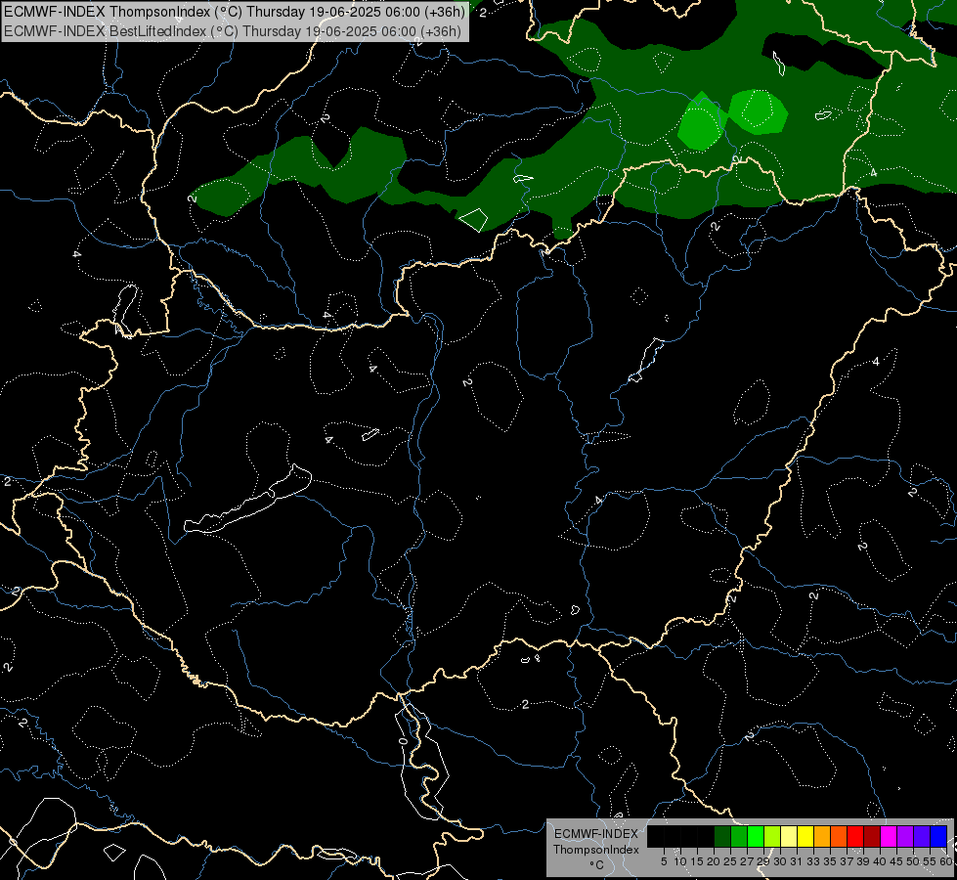Select the pure yellow 31-33 legend swatch
This screenshot has width=957, height=880.
(x=805, y=836)
